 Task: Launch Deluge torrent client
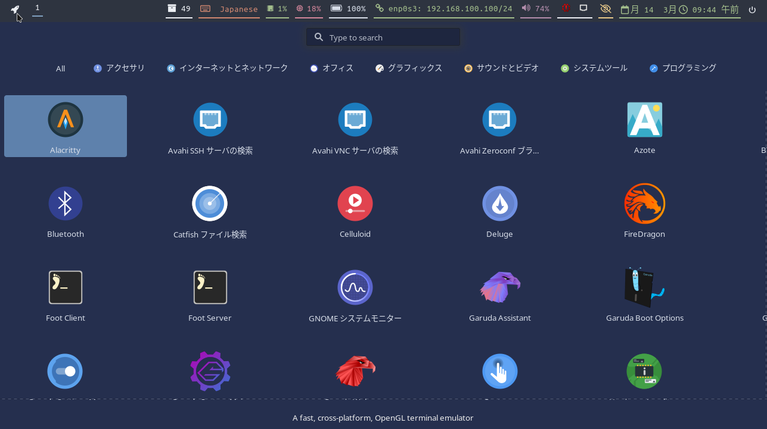(x=499, y=210)
